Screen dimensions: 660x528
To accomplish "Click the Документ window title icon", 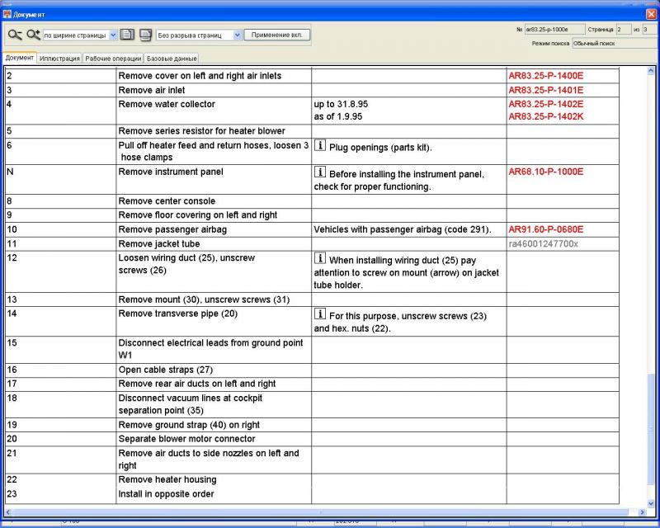I will click(7, 14).
